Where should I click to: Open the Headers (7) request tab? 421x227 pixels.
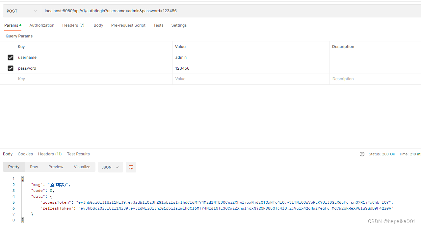73,25
